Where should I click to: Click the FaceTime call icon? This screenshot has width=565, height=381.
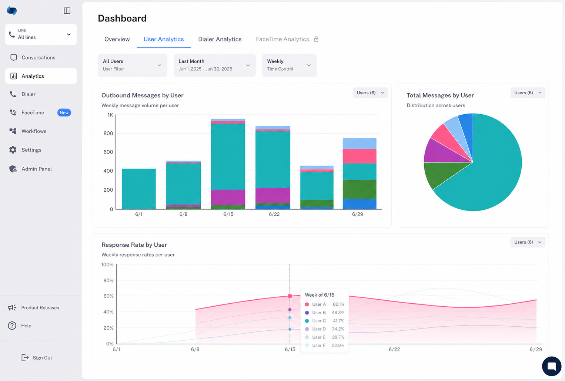tap(13, 112)
